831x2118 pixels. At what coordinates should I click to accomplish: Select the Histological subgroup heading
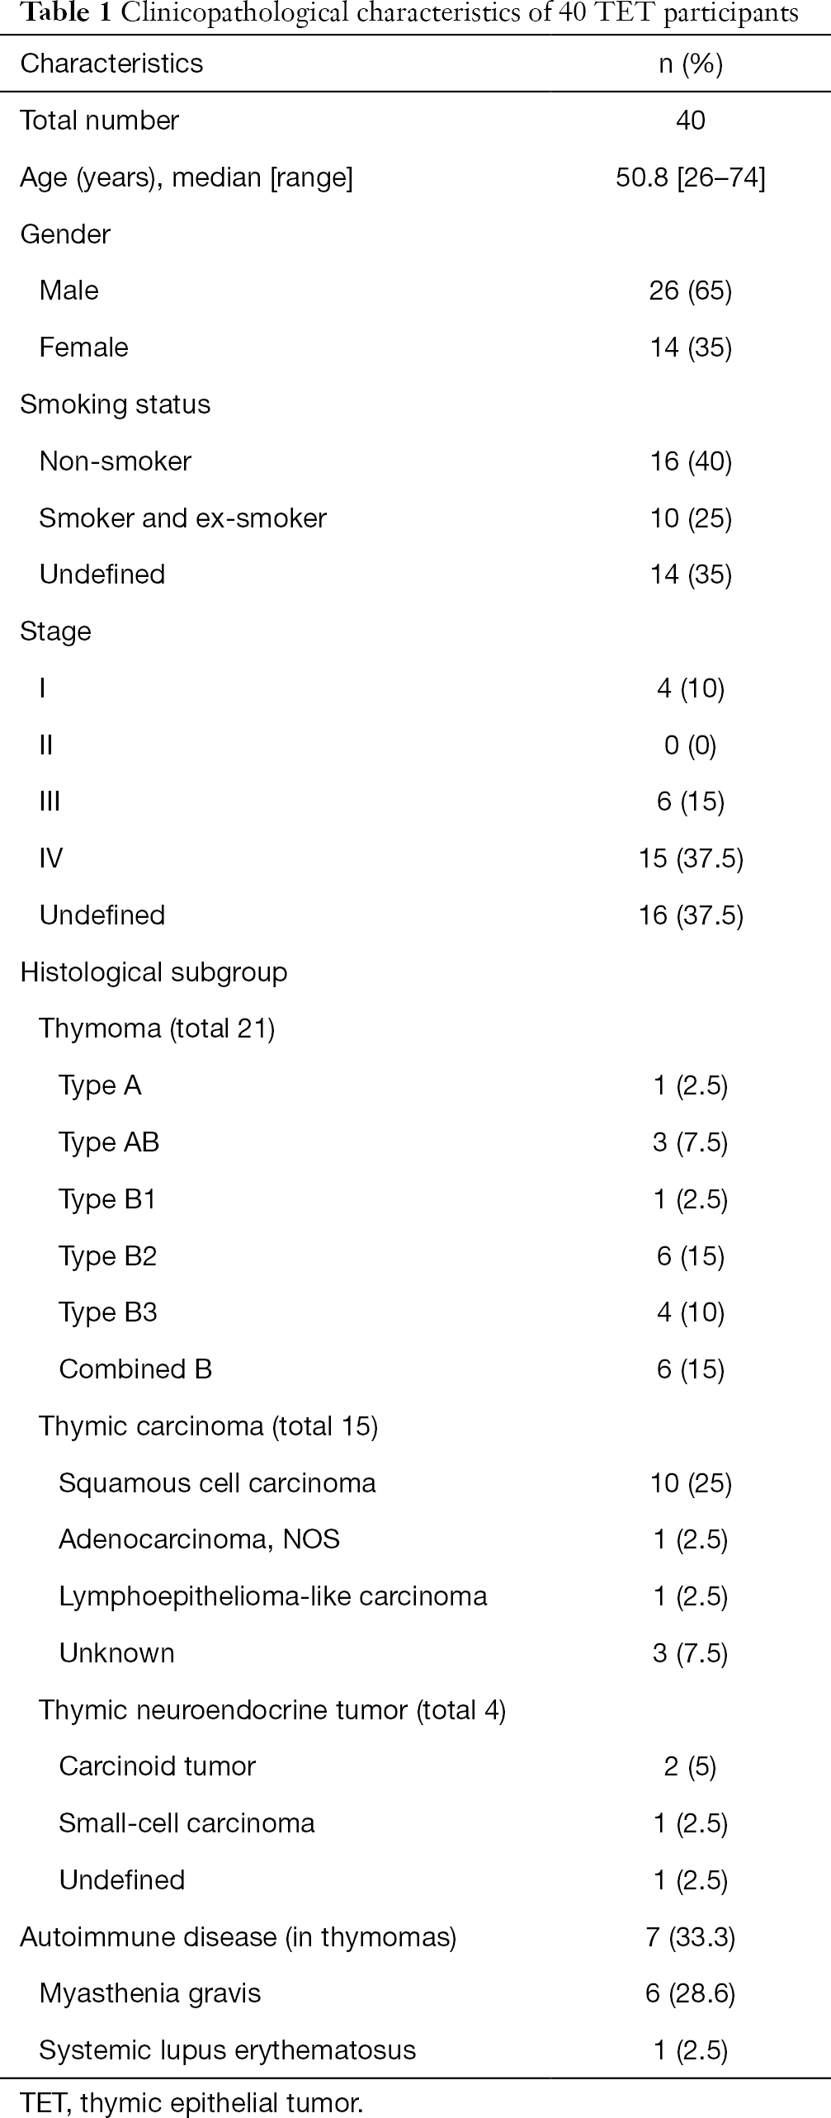click(x=154, y=972)
